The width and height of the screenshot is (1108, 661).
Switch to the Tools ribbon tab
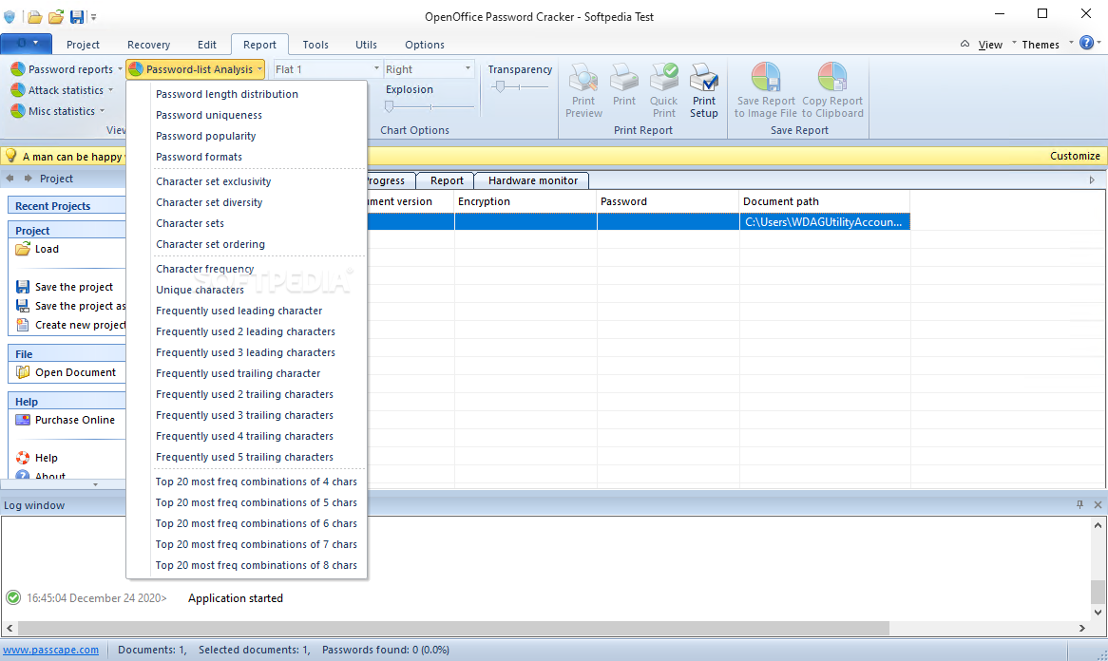pos(315,45)
